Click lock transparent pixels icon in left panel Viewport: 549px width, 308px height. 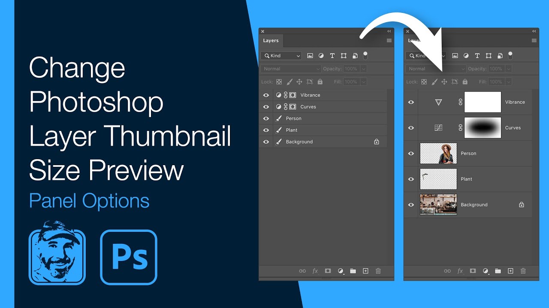pyautogui.click(x=279, y=82)
